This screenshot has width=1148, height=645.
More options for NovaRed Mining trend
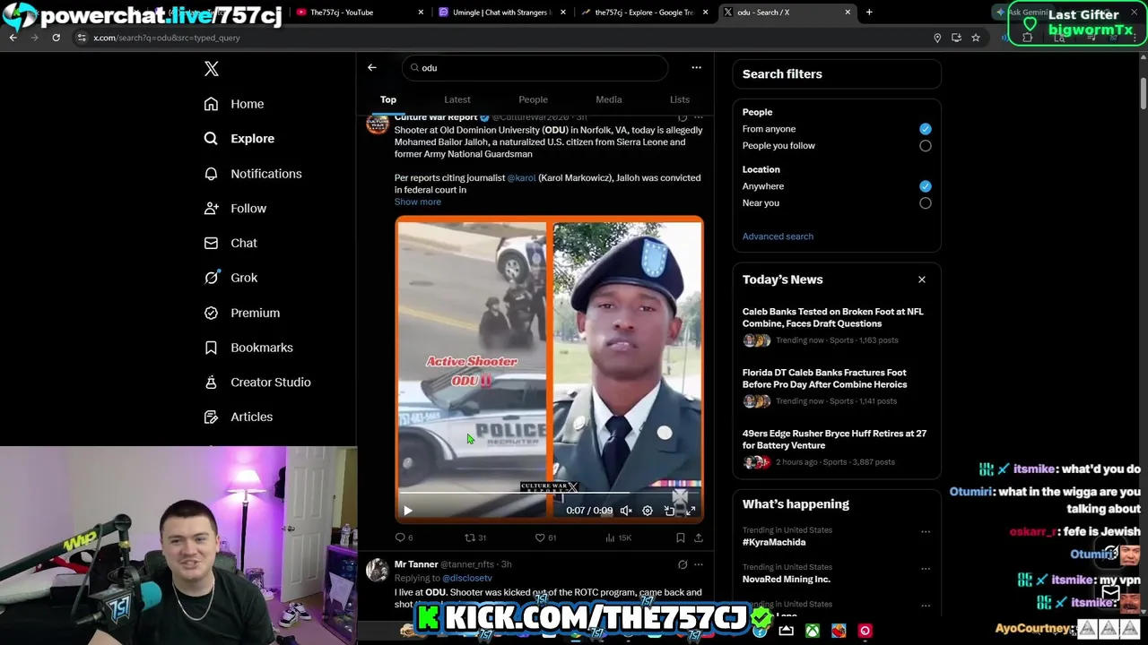point(925,568)
